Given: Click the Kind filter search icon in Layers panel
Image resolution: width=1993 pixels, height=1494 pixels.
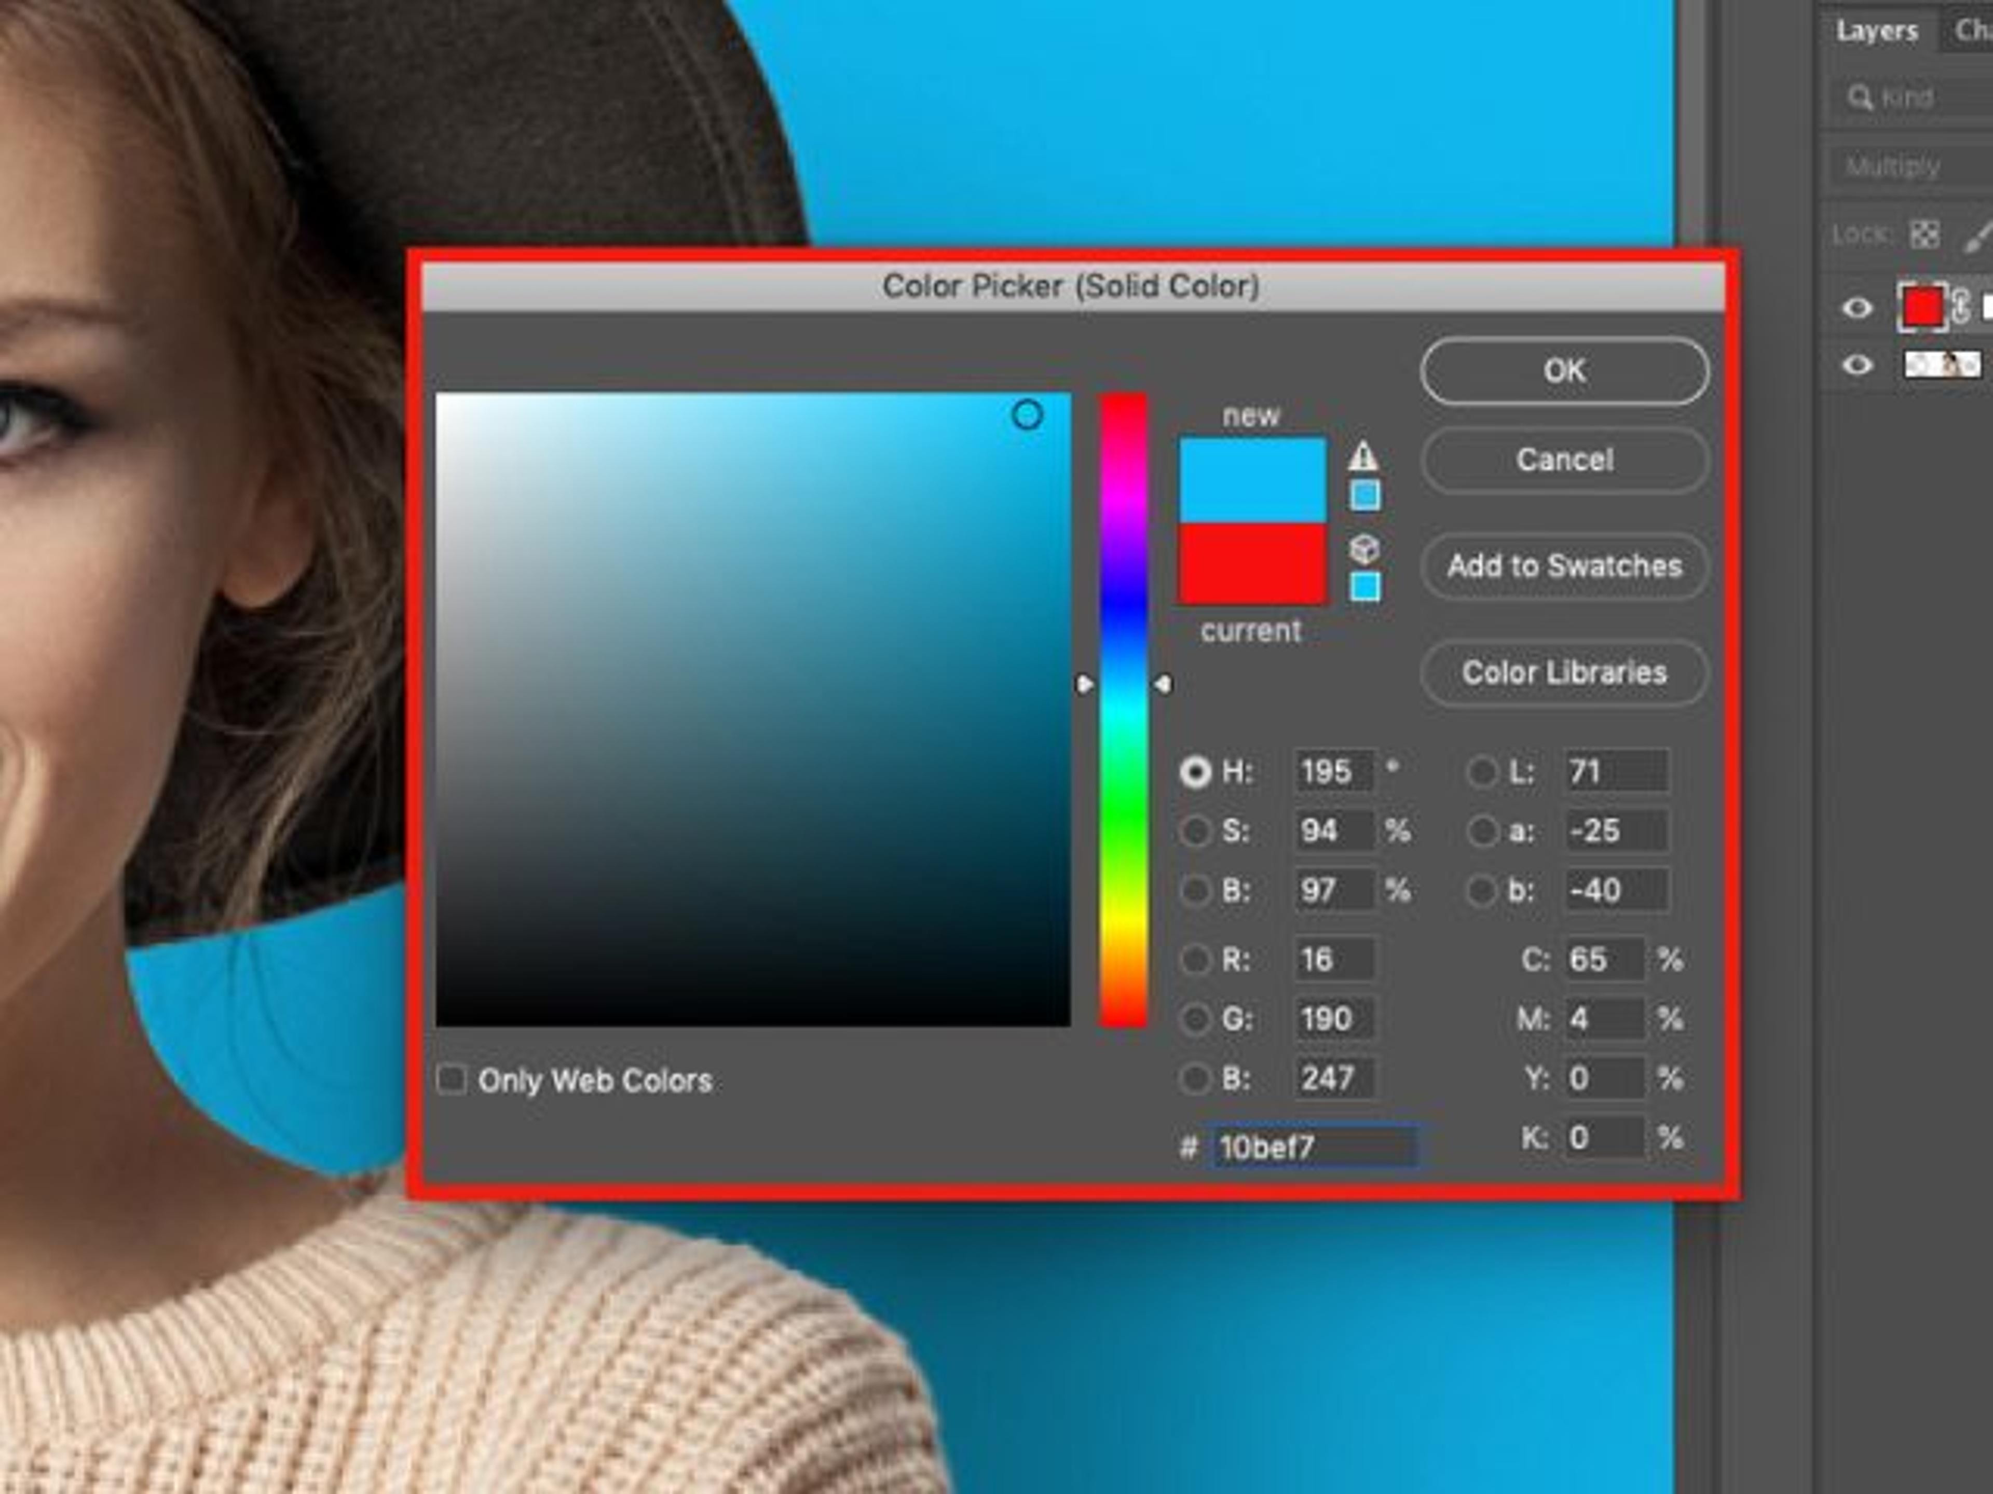Looking at the screenshot, I should click(1860, 97).
